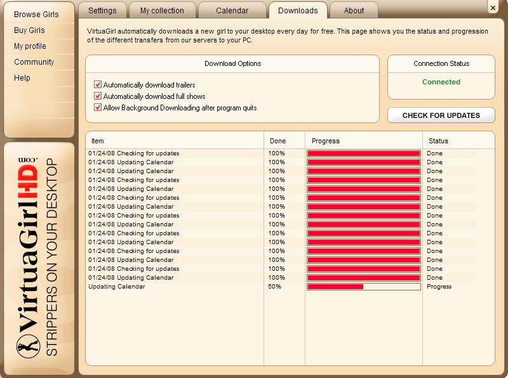Click the Connection Status heading
This screenshot has width=508, height=378.
click(x=441, y=63)
